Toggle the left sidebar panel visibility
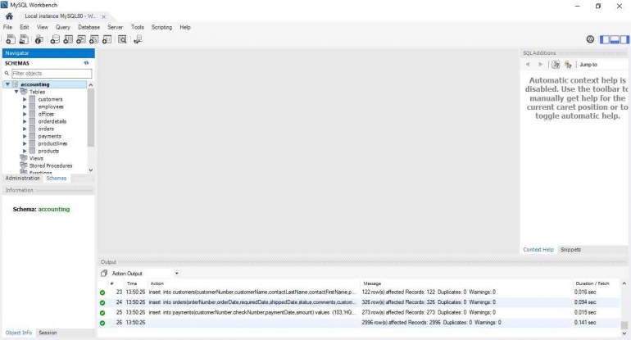The width and height of the screenshot is (631, 340). click(x=605, y=39)
